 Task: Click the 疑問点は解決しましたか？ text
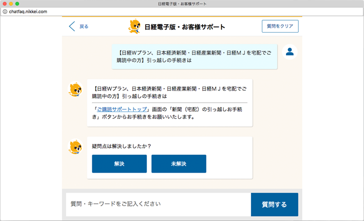pyautogui.click(x=121, y=147)
